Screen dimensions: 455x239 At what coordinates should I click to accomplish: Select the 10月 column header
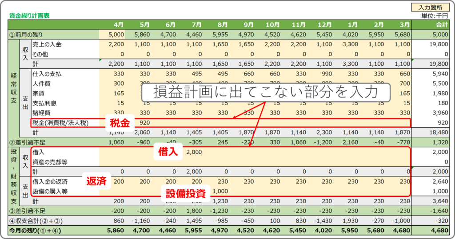click(x=273, y=25)
